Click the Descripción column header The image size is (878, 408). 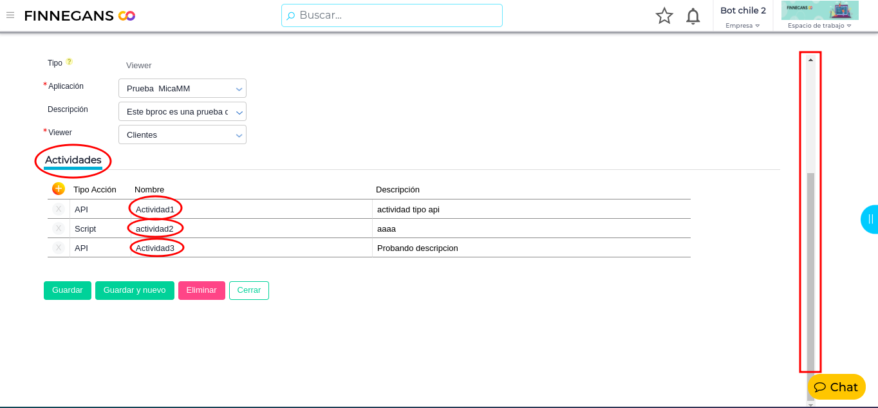pos(398,189)
